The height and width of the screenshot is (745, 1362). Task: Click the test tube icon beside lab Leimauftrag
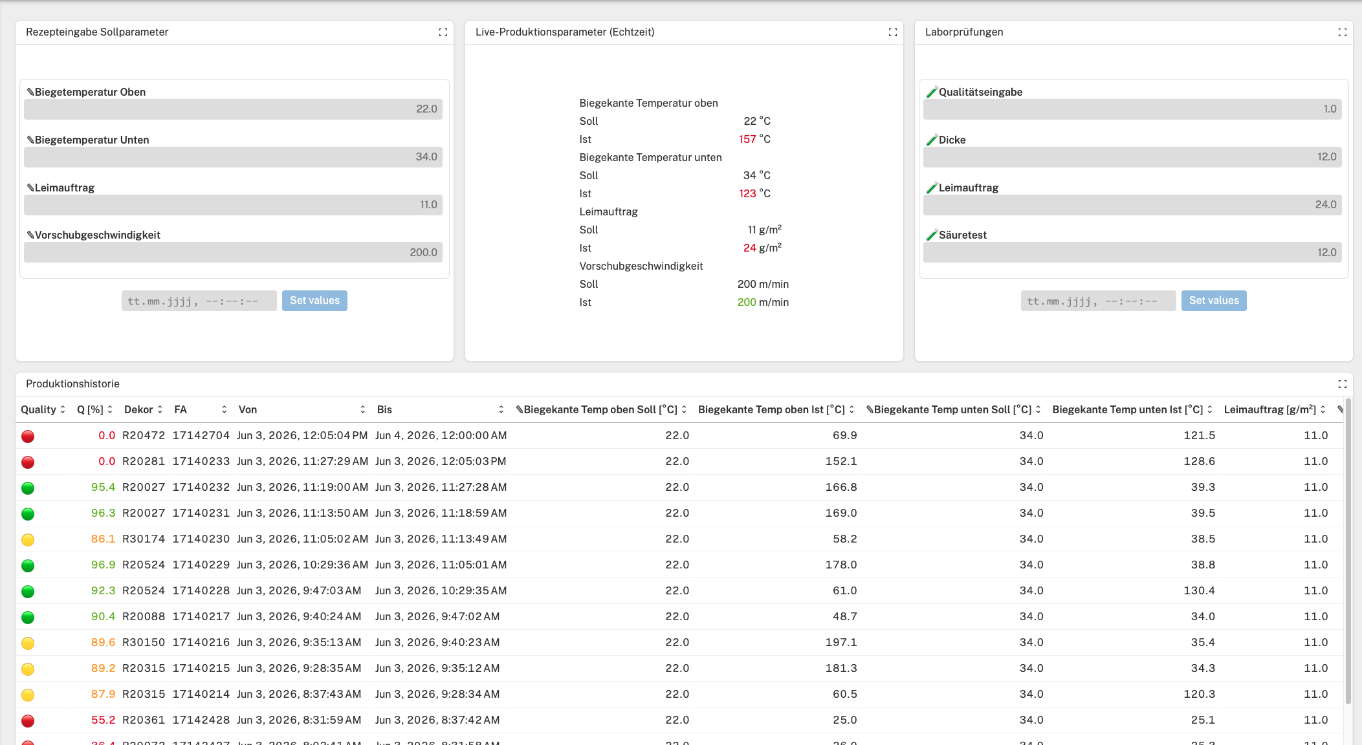932,188
